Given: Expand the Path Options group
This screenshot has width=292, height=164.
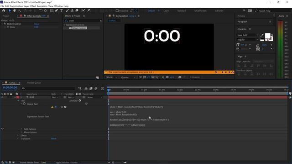Looking at the screenshot, I should pos(21,129).
